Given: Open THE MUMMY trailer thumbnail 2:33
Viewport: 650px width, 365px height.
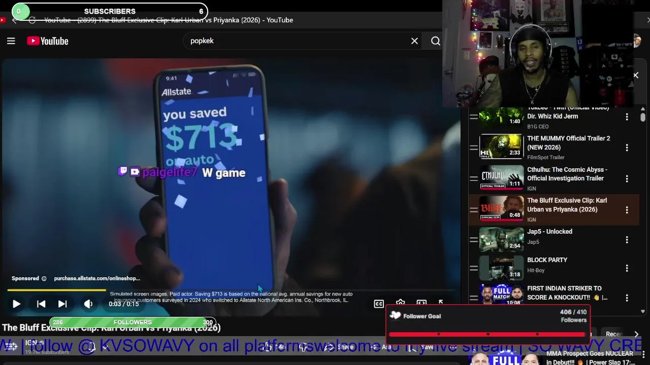Looking at the screenshot, I should pyautogui.click(x=501, y=147).
